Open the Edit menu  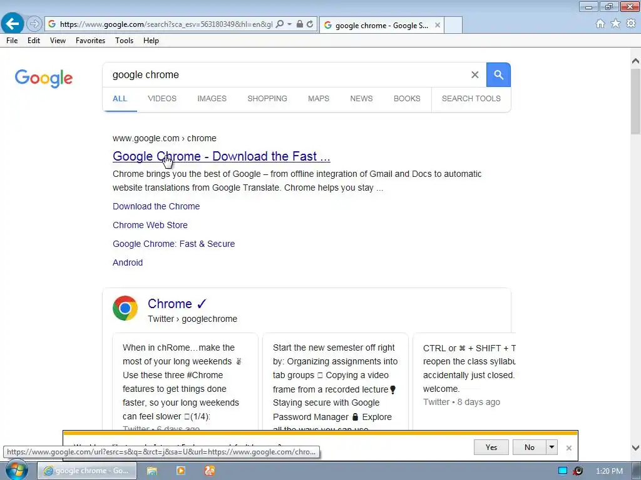pyautogui.click(x=34, y=41)
